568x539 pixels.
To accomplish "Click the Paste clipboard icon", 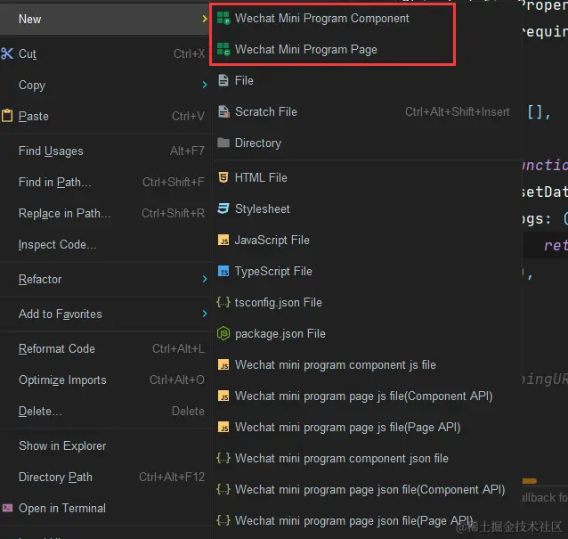I will (7, 116).
